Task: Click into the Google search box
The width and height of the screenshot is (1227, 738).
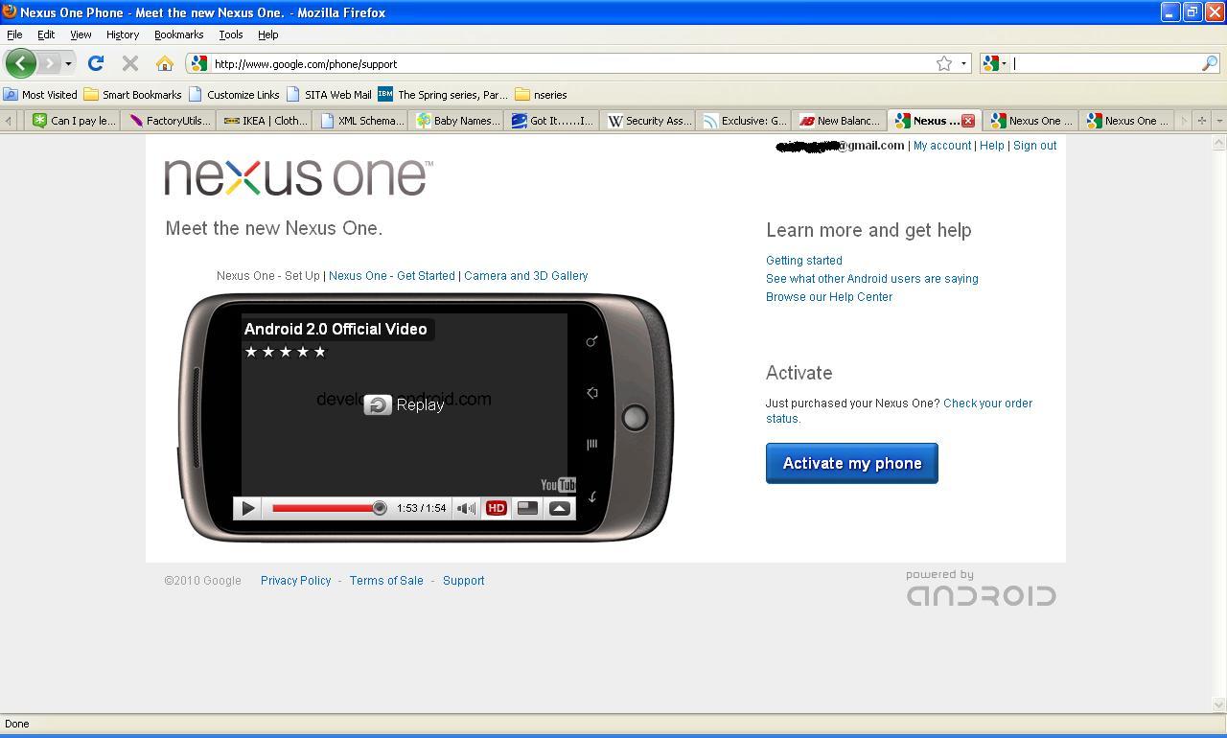Action: (x=1107, y=63)
